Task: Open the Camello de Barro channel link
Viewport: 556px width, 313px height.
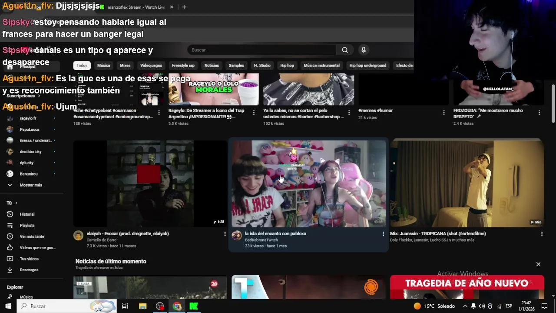Action: pyautogui.click(x=102, y=240)
